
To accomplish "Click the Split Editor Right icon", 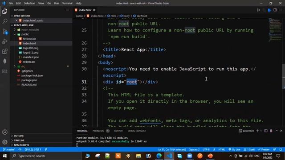I will (275, 10).
